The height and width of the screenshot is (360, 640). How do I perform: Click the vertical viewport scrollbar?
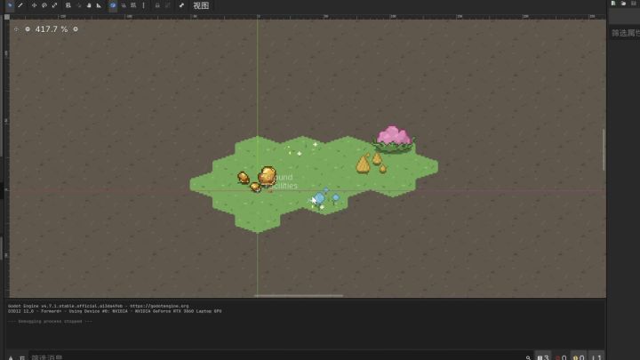click(x=604, y=149)
